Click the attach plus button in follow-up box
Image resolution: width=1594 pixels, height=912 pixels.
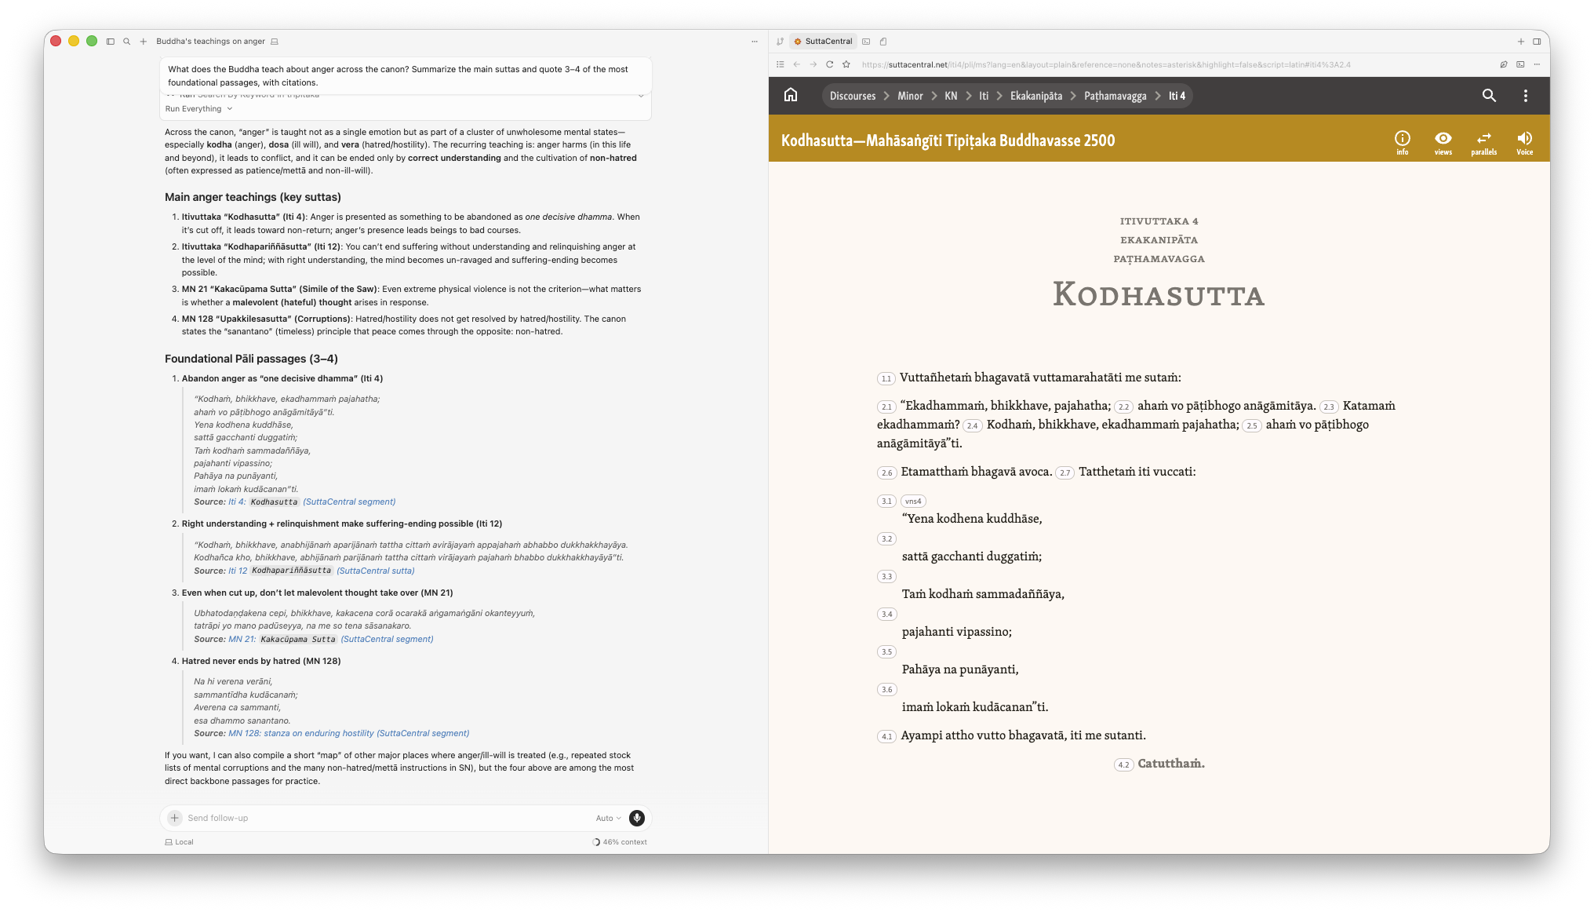coord(175,818)
